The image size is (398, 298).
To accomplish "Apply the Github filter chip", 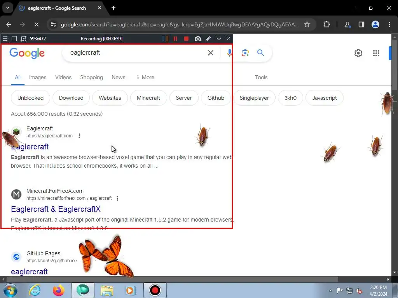I will (x=216, y=98).
